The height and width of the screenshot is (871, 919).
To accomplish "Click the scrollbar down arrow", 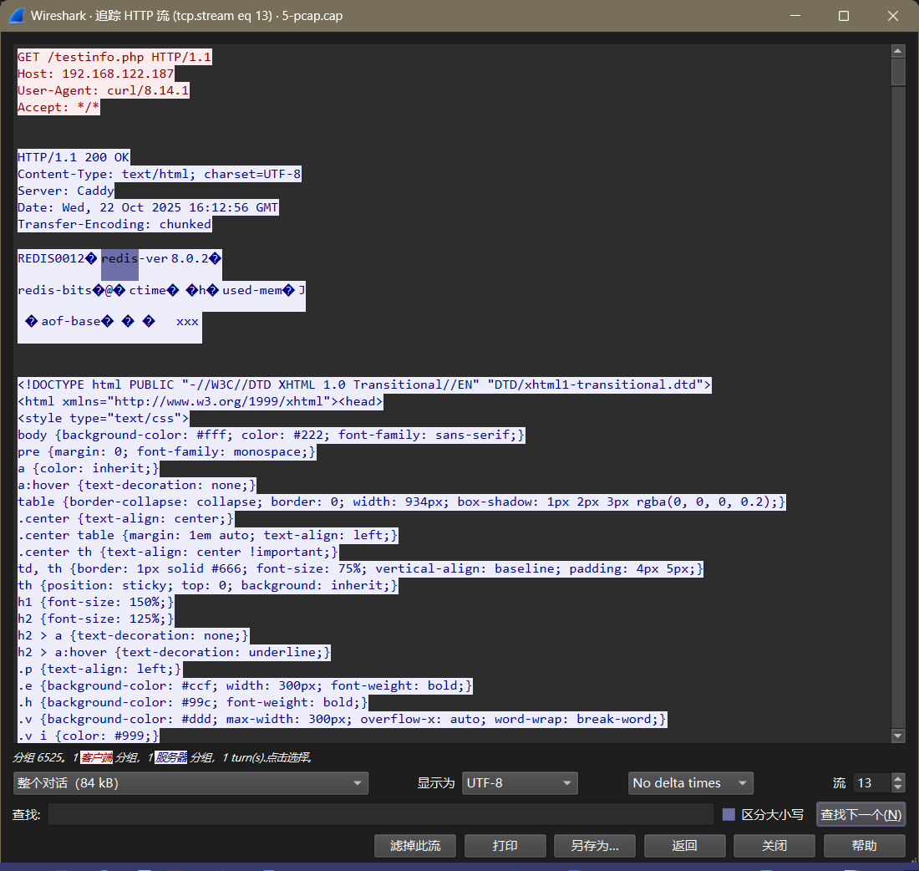I will coord(898,736).
